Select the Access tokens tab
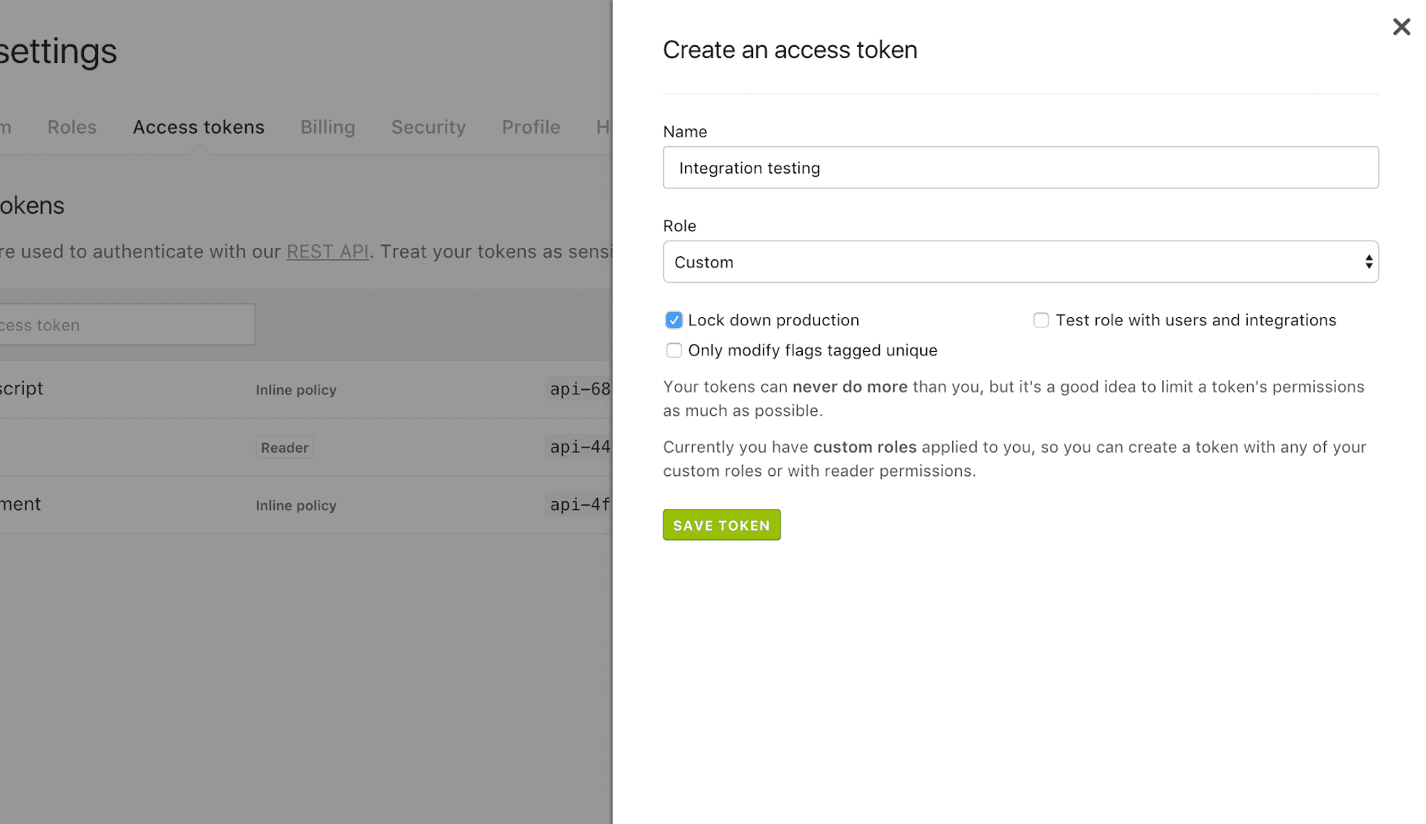Viewport: 1426px width, 824px height. 198,127
